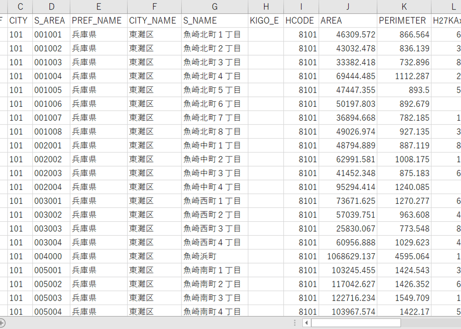
Task: Select cell 魚崎北町１丁目
Action: point(215,35)
